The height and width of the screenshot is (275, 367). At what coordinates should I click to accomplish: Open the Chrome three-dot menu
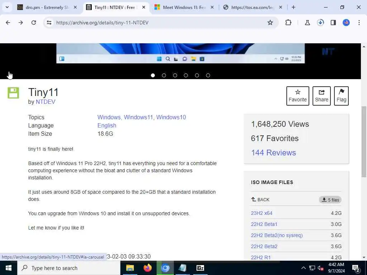(359, 23)
